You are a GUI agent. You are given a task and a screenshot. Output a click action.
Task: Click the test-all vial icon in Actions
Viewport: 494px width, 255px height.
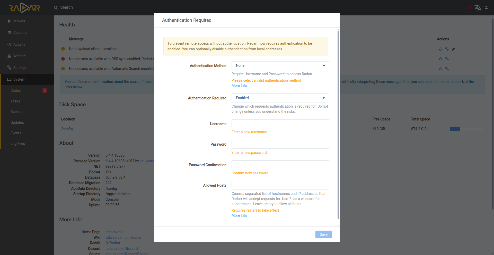point(454,49)
